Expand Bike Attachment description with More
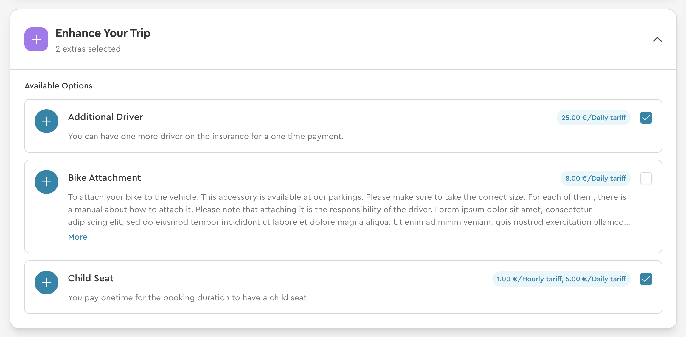This screenshot has height=337, width=686. pos(77,237)
